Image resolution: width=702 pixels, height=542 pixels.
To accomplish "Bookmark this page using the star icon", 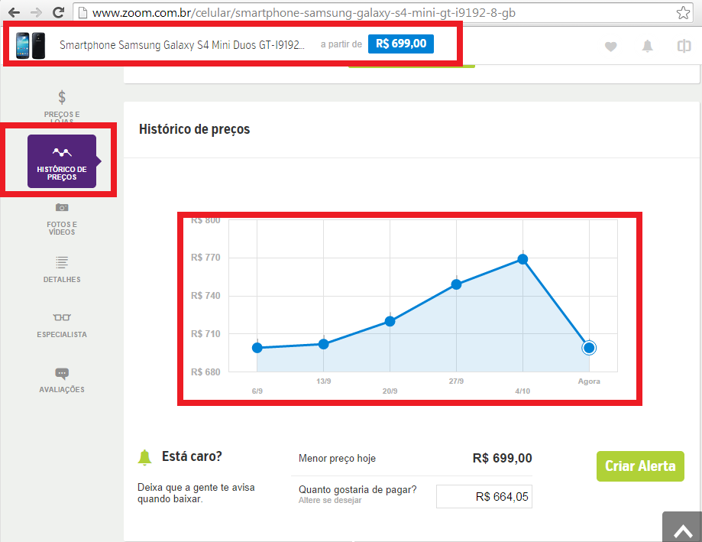I will pos(683,12).
